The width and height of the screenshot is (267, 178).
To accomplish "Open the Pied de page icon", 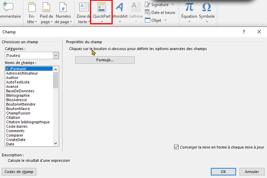I will 46,7.
